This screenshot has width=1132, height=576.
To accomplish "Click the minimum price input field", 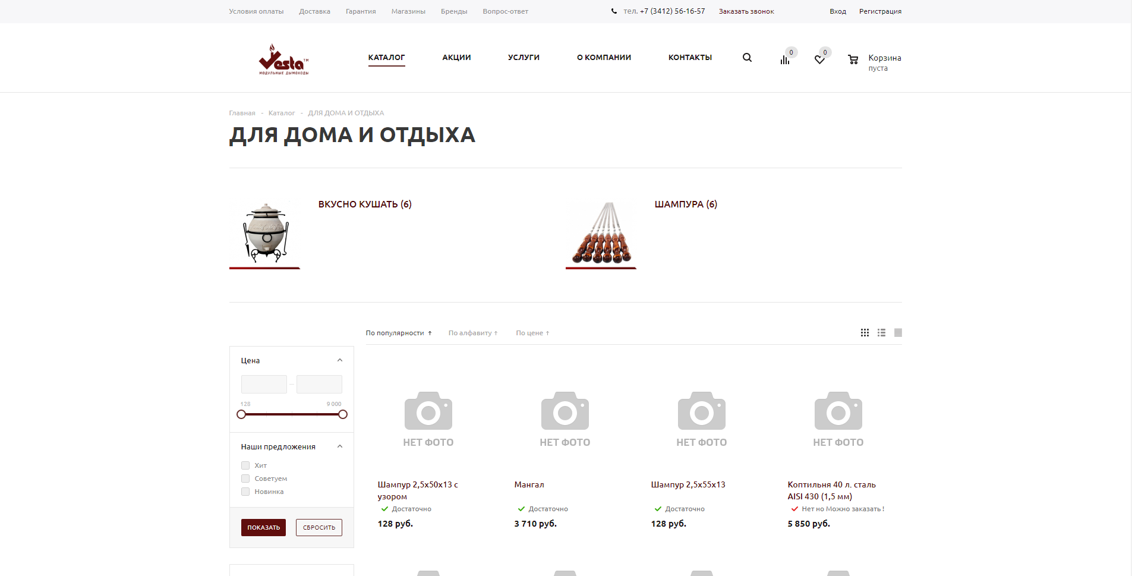I will [x=264, y=384].
